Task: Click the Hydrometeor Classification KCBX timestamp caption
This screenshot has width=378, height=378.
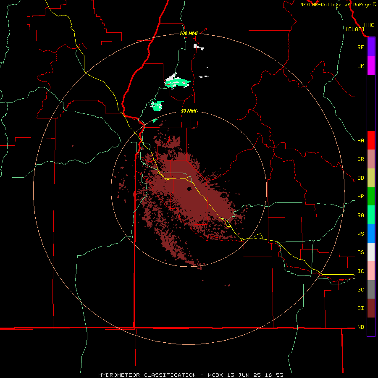Action: (191, 375)
